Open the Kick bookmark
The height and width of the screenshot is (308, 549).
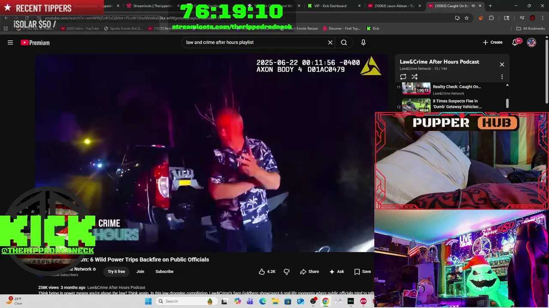(x=373, y=28)
